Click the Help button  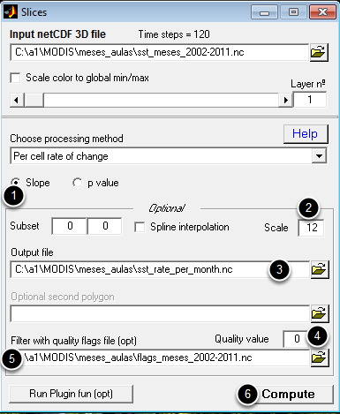306,134
